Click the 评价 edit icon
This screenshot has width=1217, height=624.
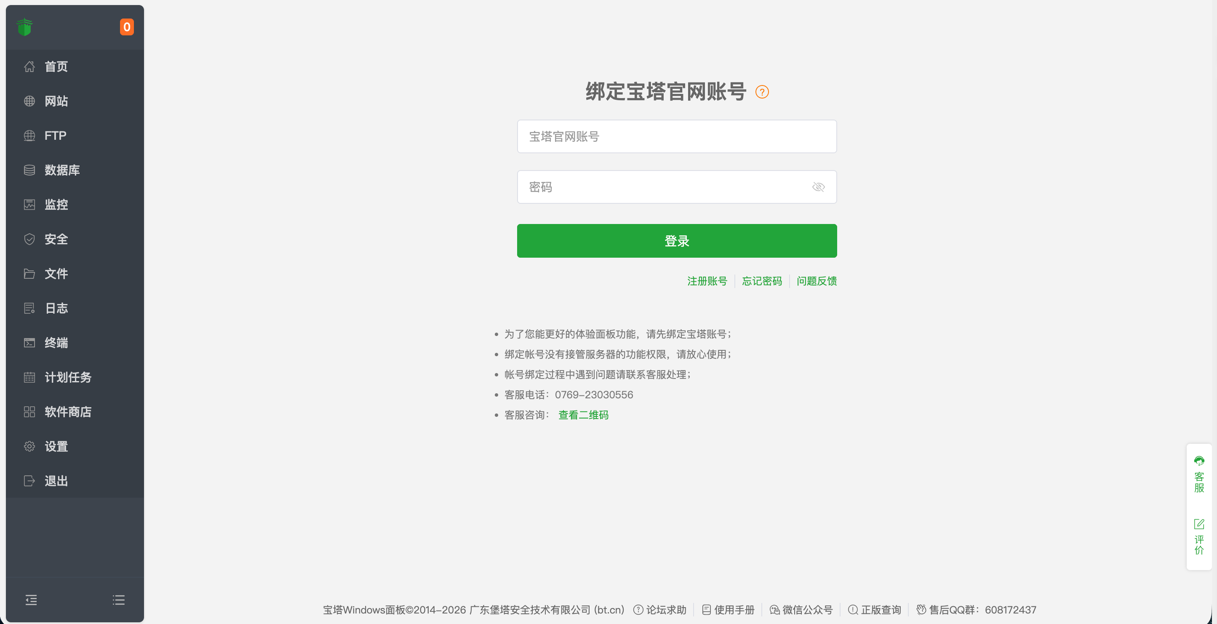click(x=1199, y=524)
